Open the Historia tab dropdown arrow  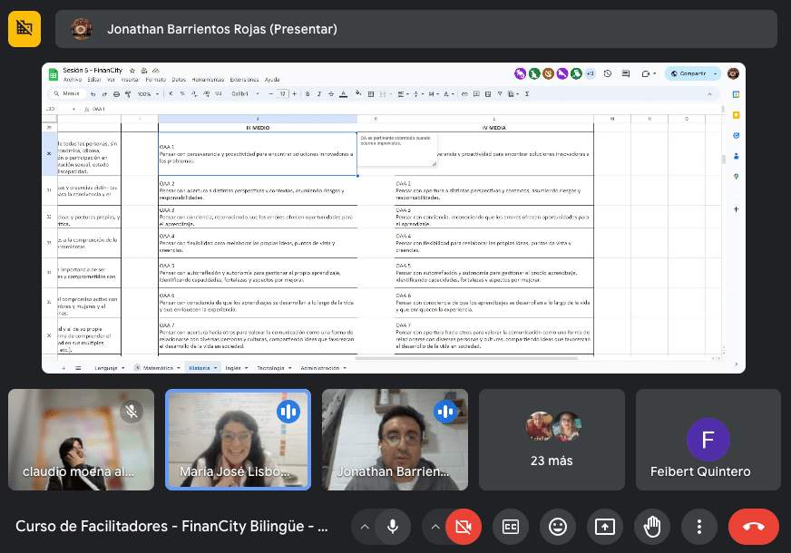[x=215, y=368]
